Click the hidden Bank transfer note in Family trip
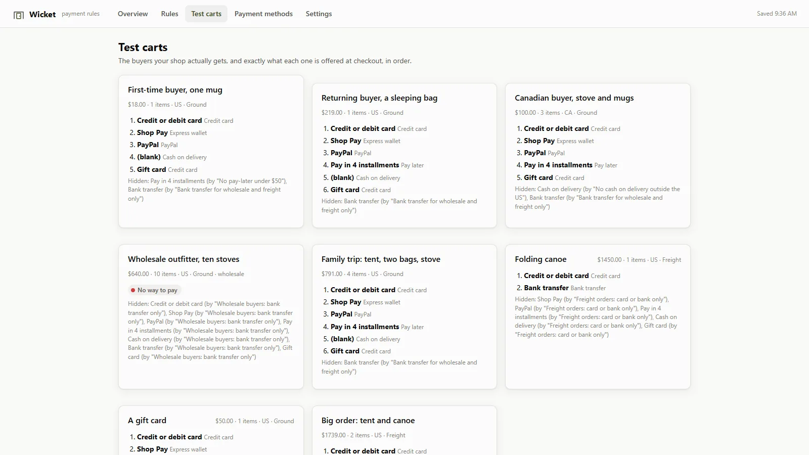The image size is (809, 455). [404, 367]
